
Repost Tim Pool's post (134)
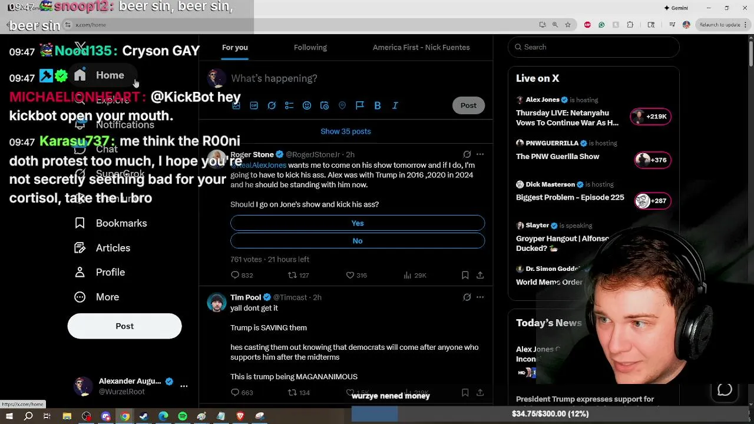point(298,392)
